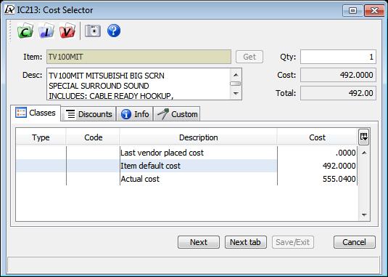Click into the Qty input field

coord(338,57)
